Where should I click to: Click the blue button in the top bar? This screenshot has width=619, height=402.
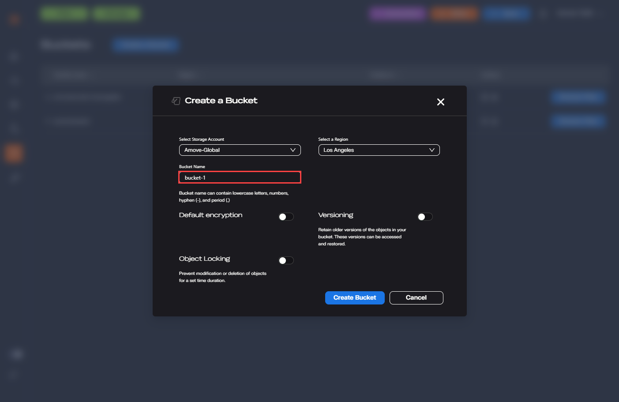506,14
